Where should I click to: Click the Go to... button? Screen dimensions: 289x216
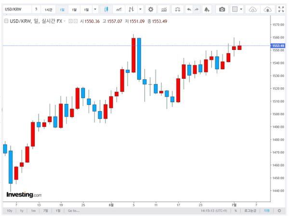pyautogui.click(x=74, y=211)
